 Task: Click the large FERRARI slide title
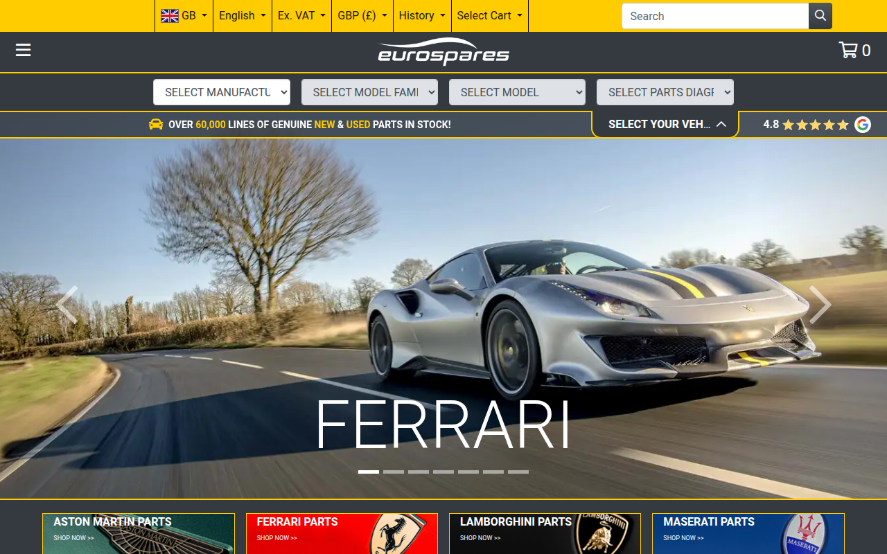point(443,424)
